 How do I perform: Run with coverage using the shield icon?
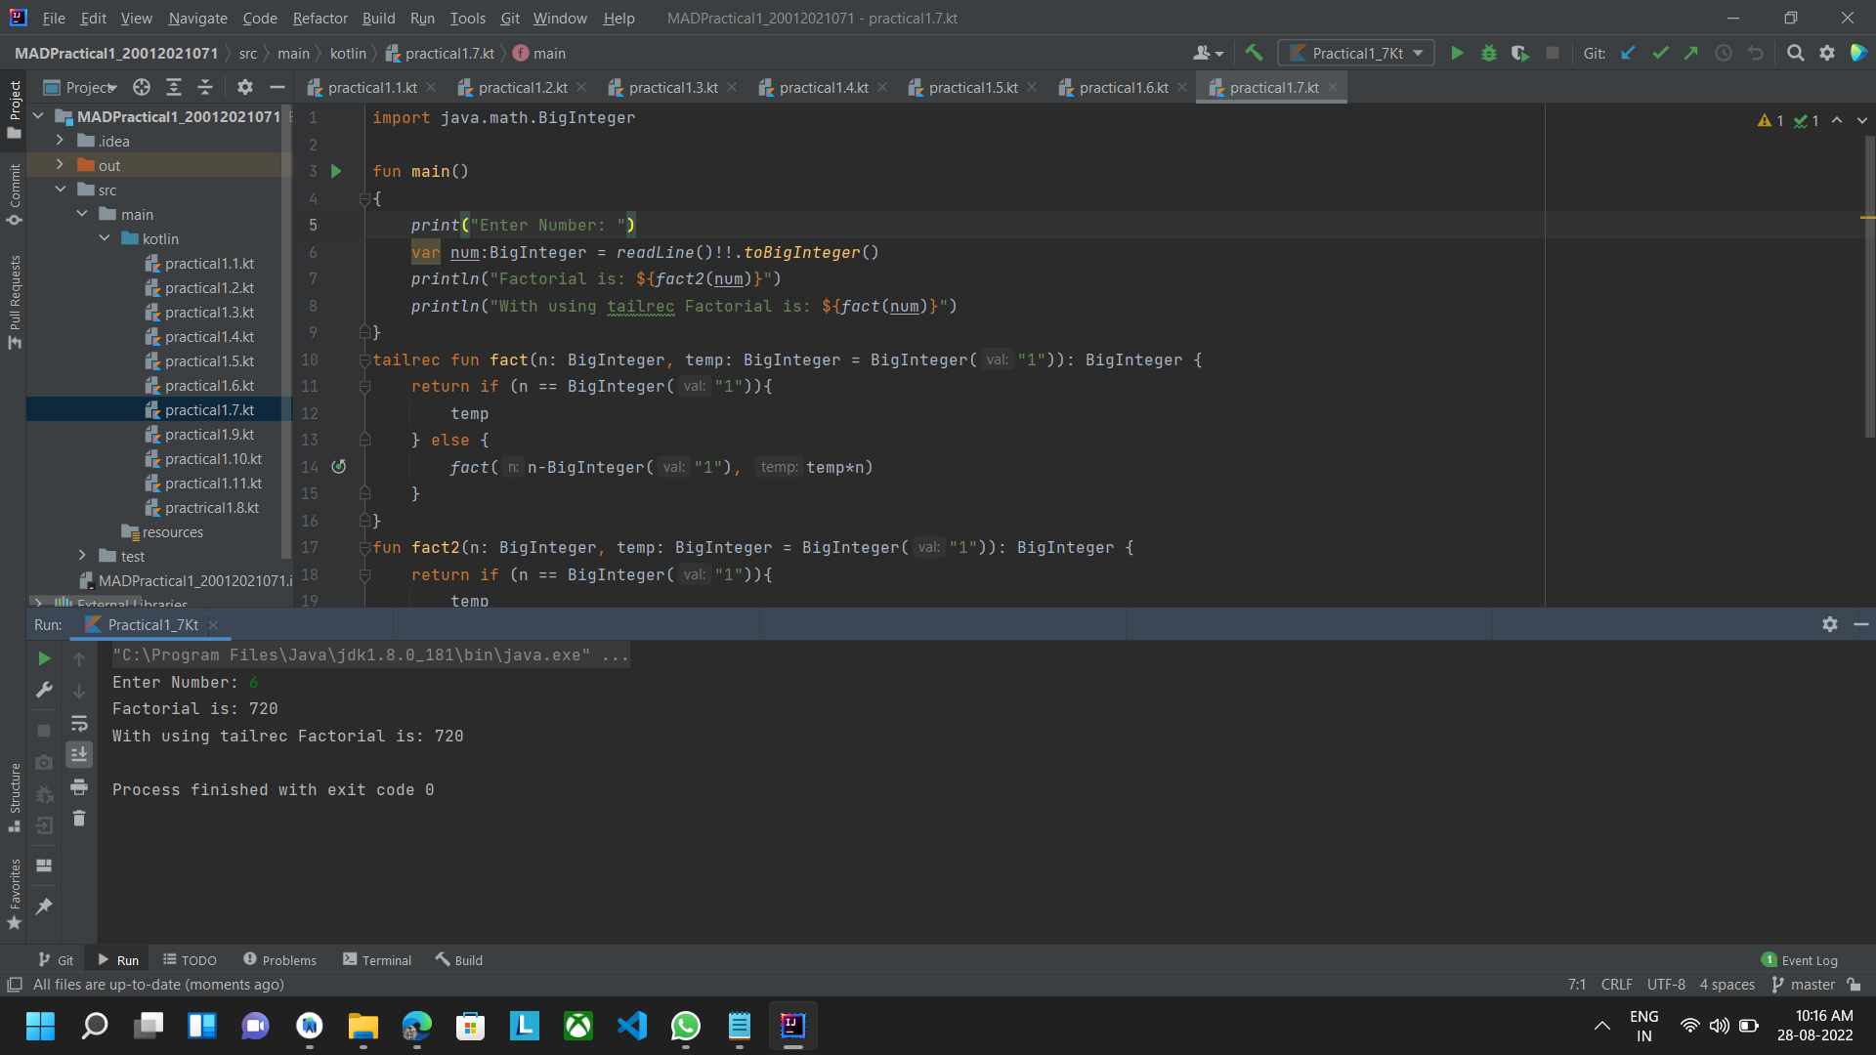pyautogui.click(x=1520, y=53)
